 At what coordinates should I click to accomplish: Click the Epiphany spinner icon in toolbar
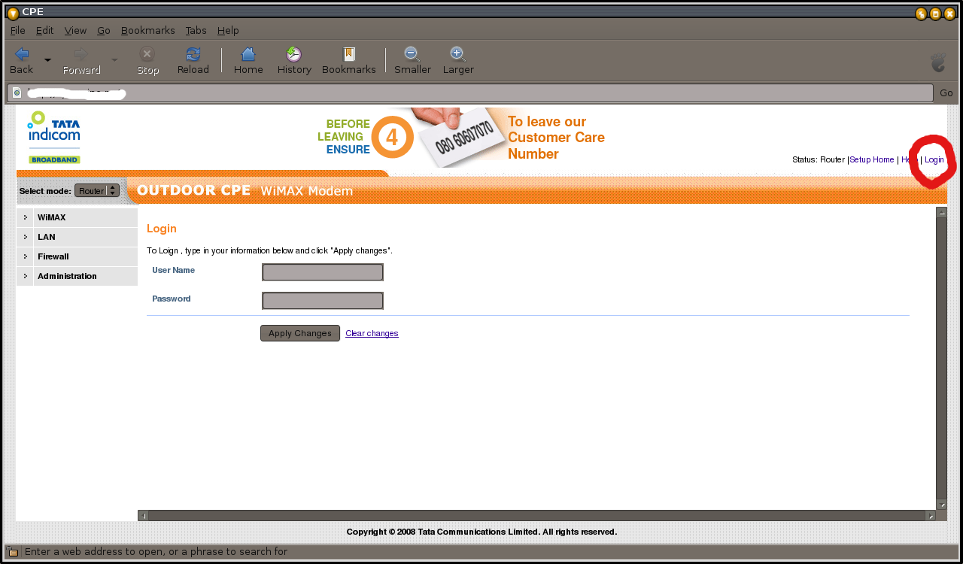(x=937, y=62)
